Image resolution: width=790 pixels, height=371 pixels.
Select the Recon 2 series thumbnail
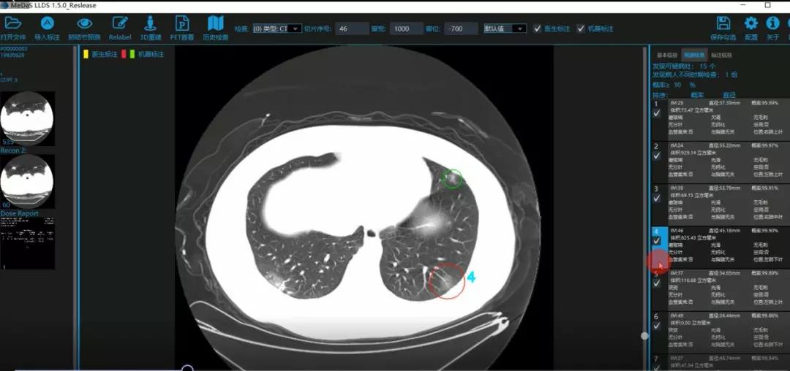(x=28, y=181)
